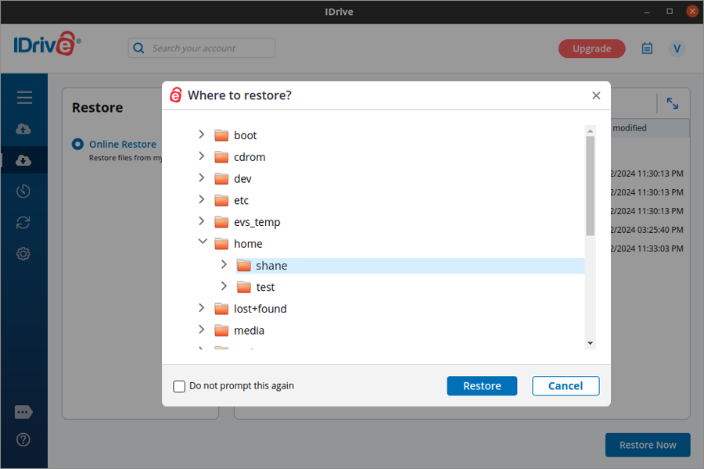Image resolution: width=704 pixels, height=469 pixels.
Task: Open the cloud backup sidebar icon
Action: 23,129
